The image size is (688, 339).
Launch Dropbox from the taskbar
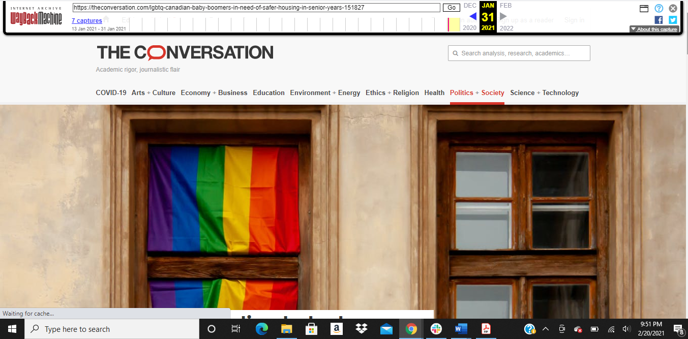pos(362,329)
